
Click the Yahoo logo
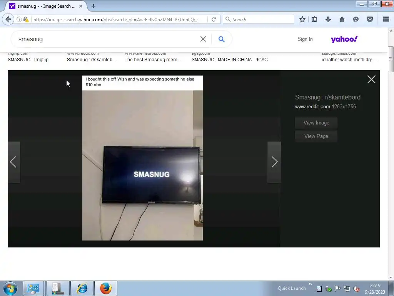[344, 39]
